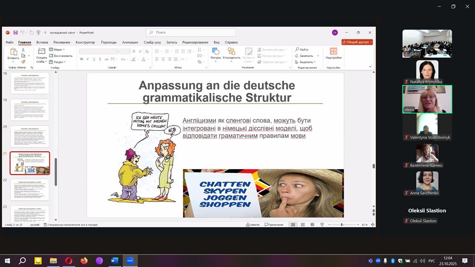Switch to slide sorter view icon
Image resolution: width=475 pixels, height=267 pixels.
pyautogui.click(x=302, y=225)
